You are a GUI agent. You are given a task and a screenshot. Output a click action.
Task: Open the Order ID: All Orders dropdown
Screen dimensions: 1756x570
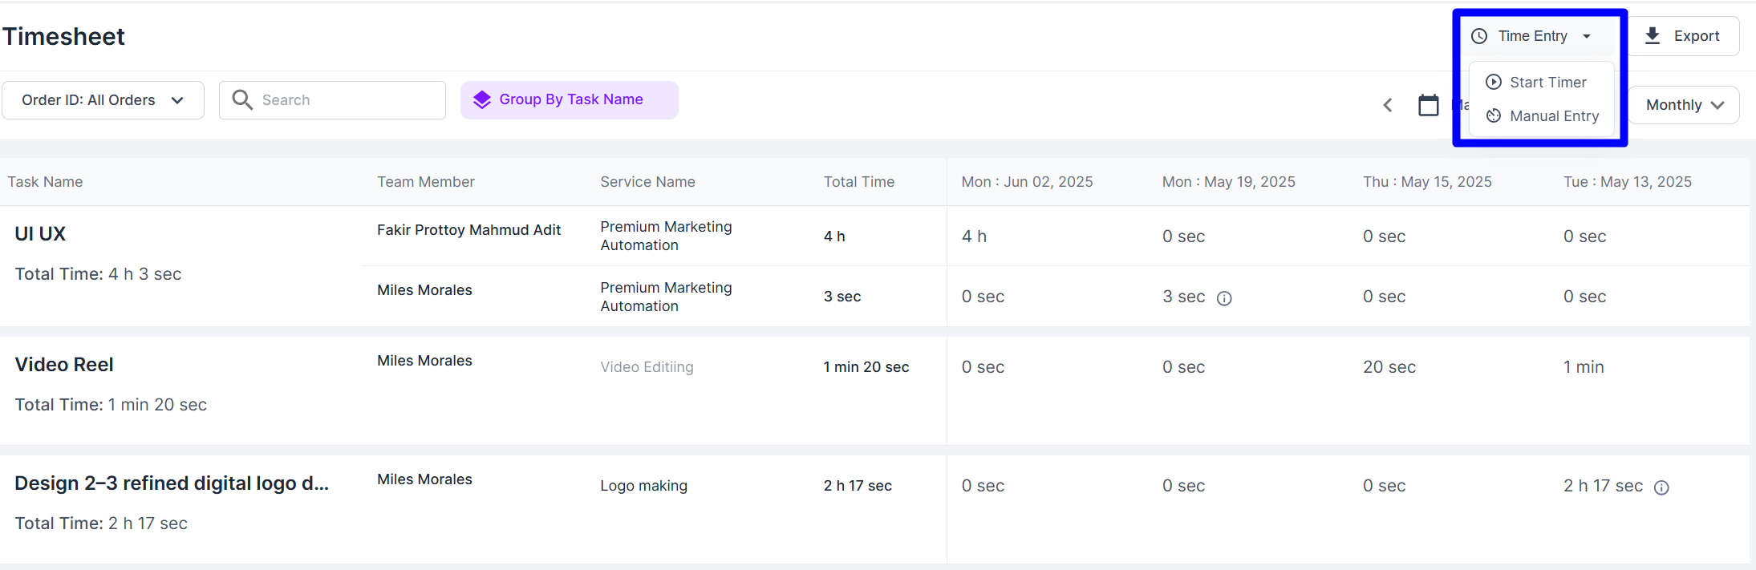point(103,100)
